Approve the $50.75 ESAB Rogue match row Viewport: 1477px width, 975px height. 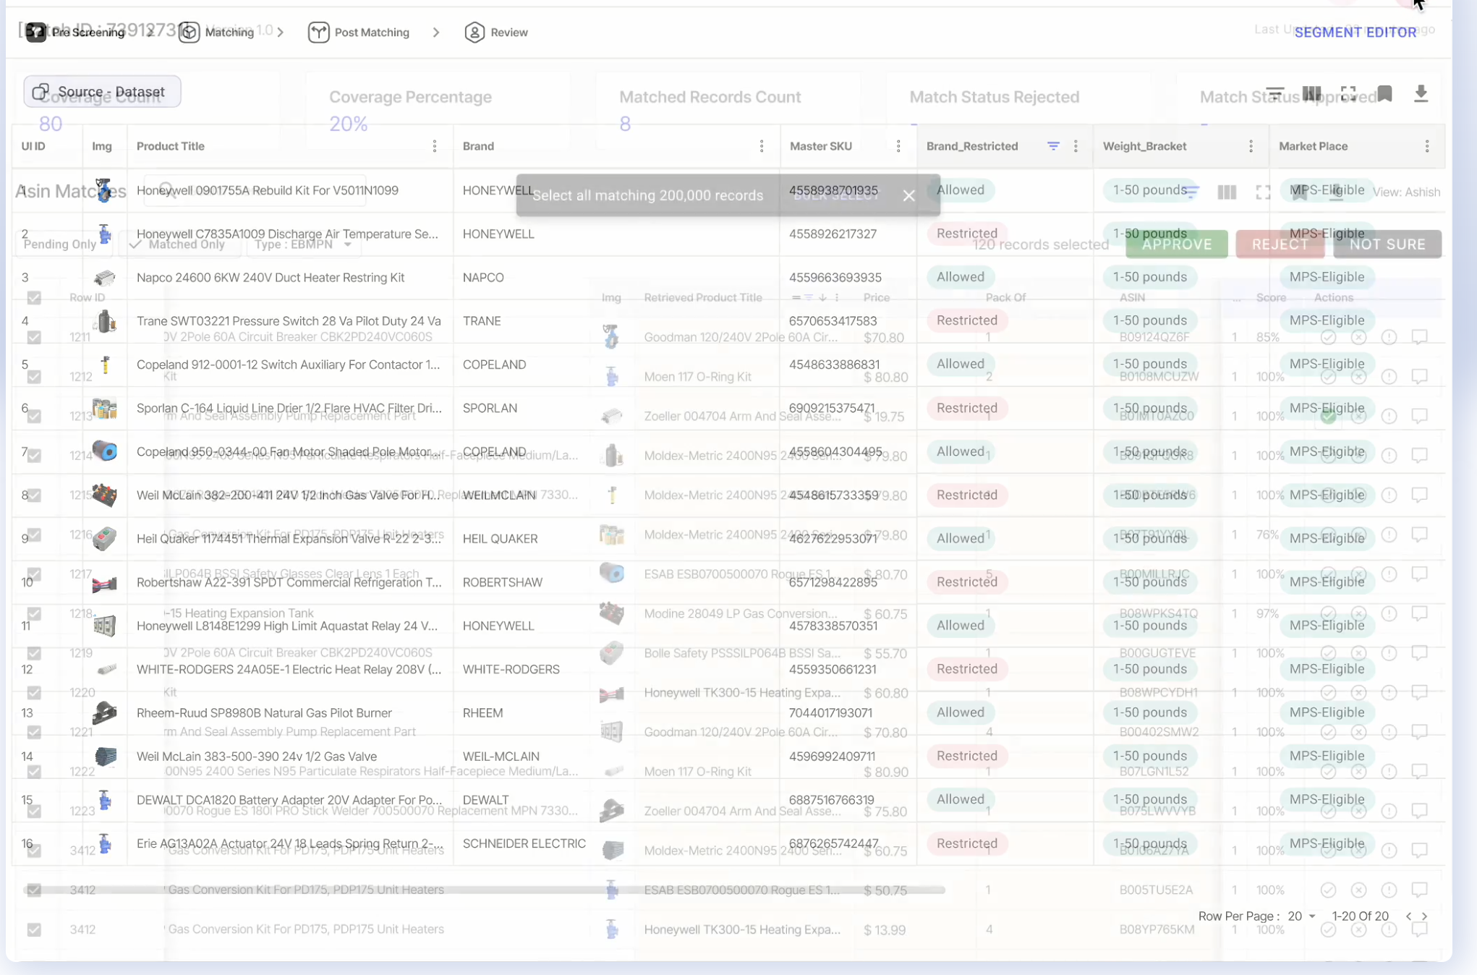[1328, 890]
